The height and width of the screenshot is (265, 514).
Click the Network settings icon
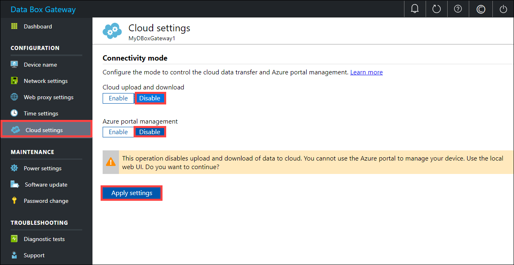(14, 80)
